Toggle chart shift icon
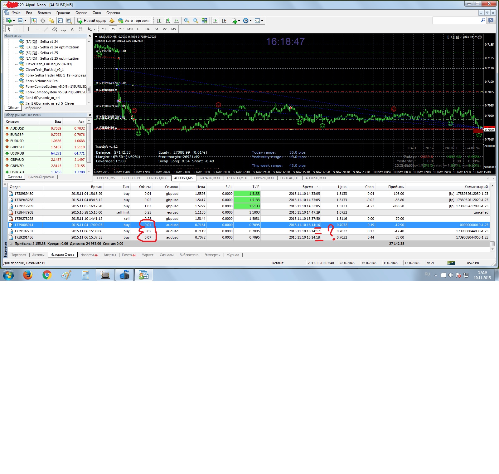499x474 pixels. point(224,21)
